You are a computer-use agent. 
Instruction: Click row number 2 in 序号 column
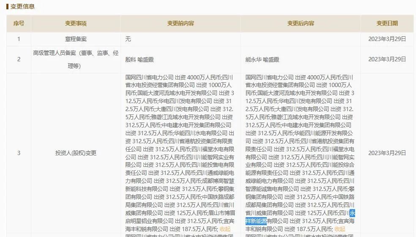(x=19, y=60)
